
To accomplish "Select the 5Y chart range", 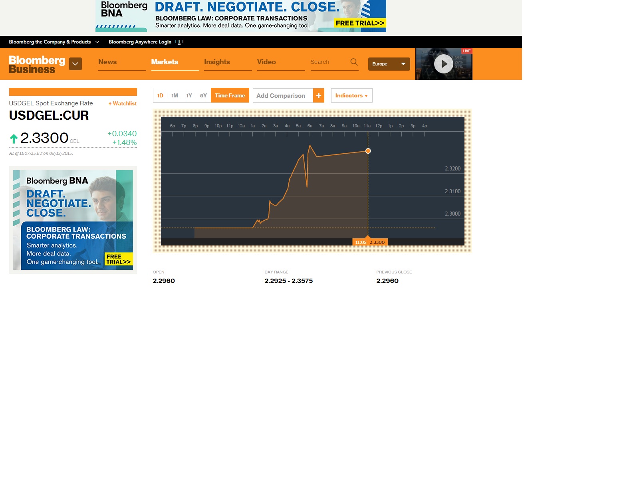I will pyautogui.click(x=203, y=95).
